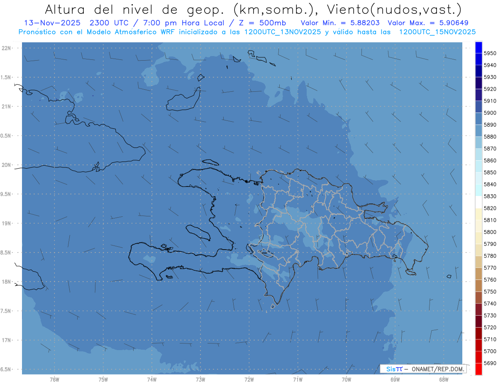Click the 19N latitude axis label
Viewport: 498px width, 385px height.
[x=6, y=223]
